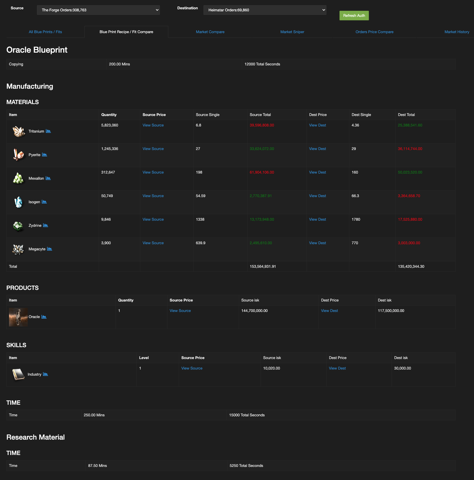
Task: Click the 250.00 Mins manufacturing time
Action: 94,415
